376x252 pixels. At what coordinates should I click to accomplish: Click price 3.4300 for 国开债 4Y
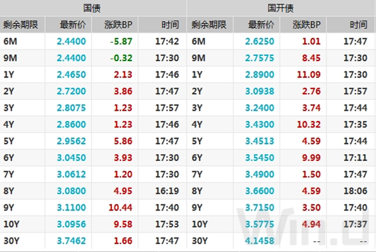coord(259,124)
